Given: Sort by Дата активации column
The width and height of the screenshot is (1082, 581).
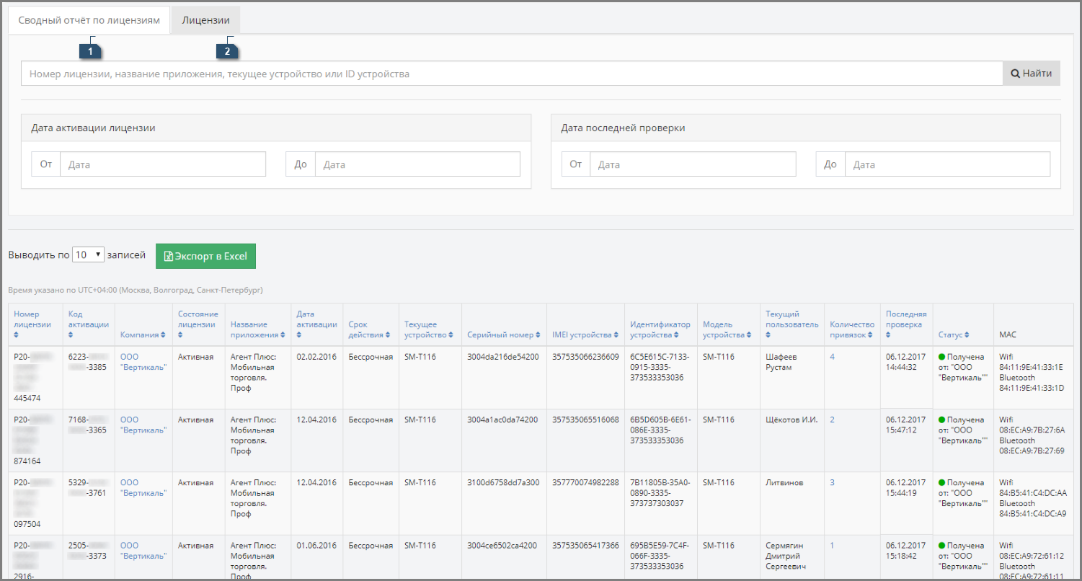Looking at the screenshot, I should [x=316, y=324].
